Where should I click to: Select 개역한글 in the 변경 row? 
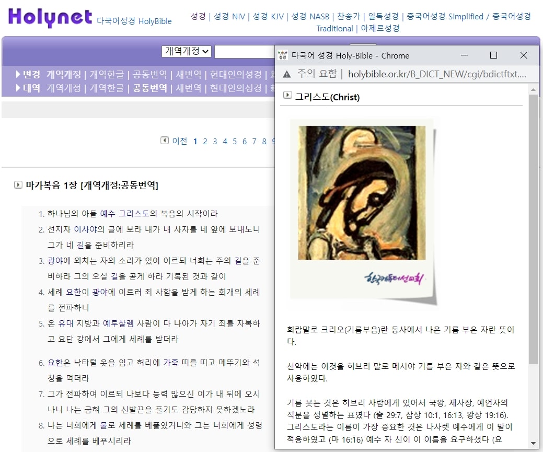coord(107,75)
